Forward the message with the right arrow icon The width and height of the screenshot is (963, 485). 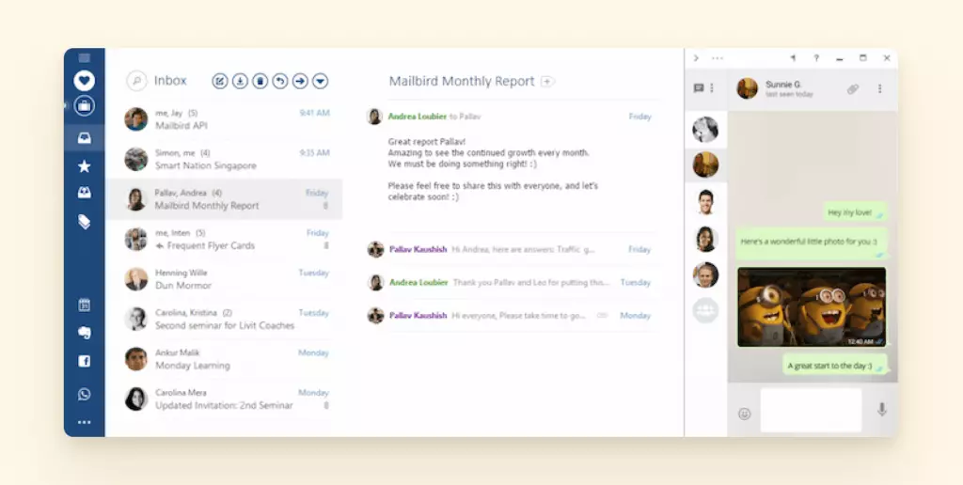[300, 81]
